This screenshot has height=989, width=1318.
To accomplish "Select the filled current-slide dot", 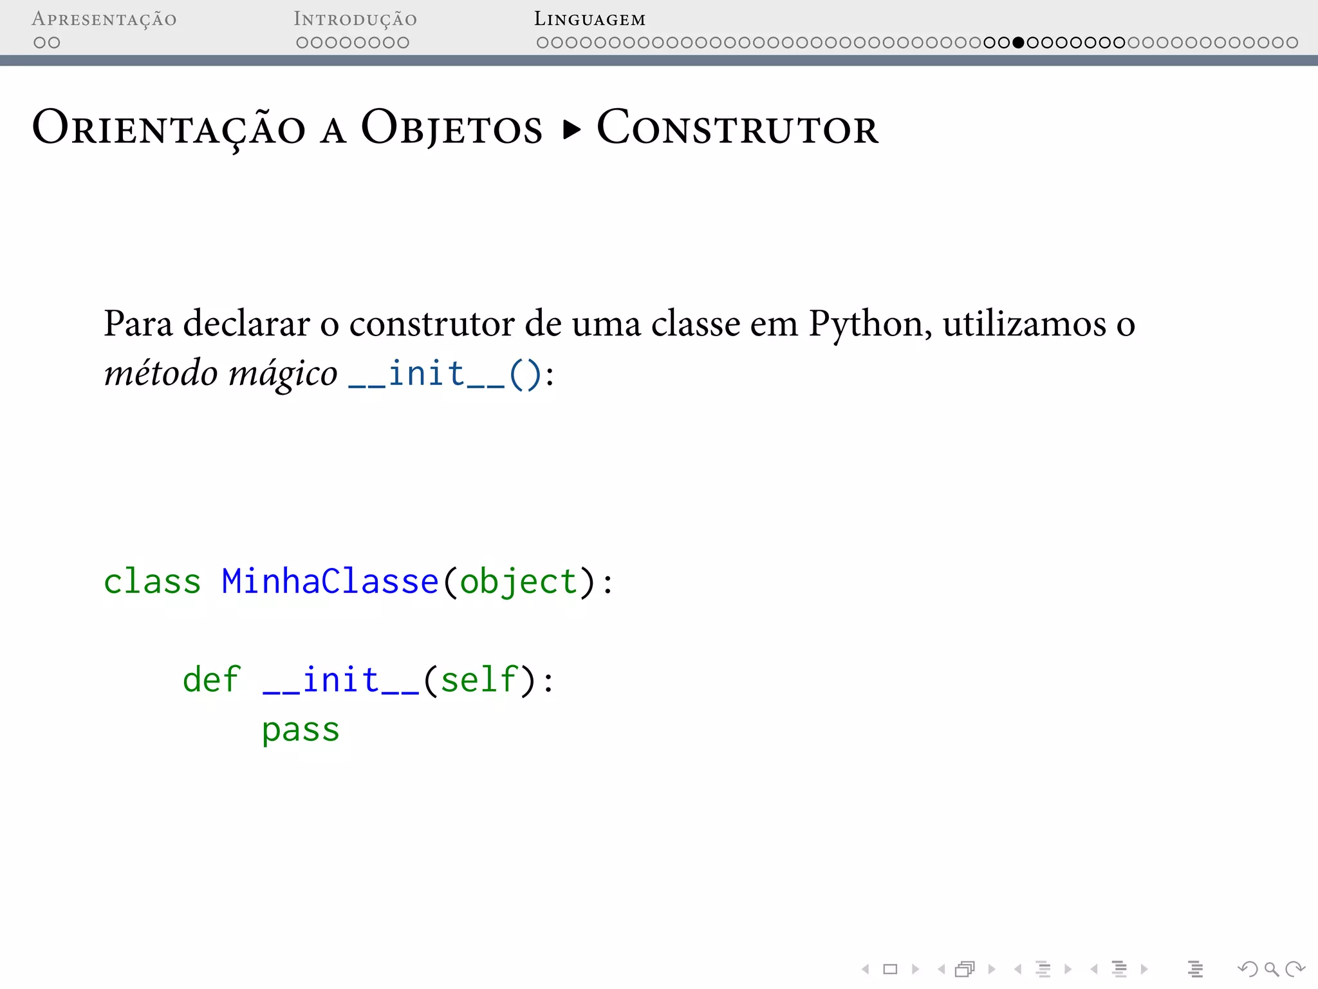I will tap(1018, 42).
